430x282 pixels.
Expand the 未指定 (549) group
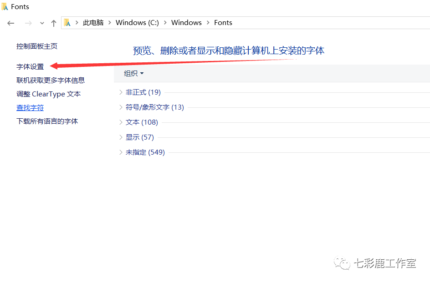pyautogui.click(x=121, y=152)
